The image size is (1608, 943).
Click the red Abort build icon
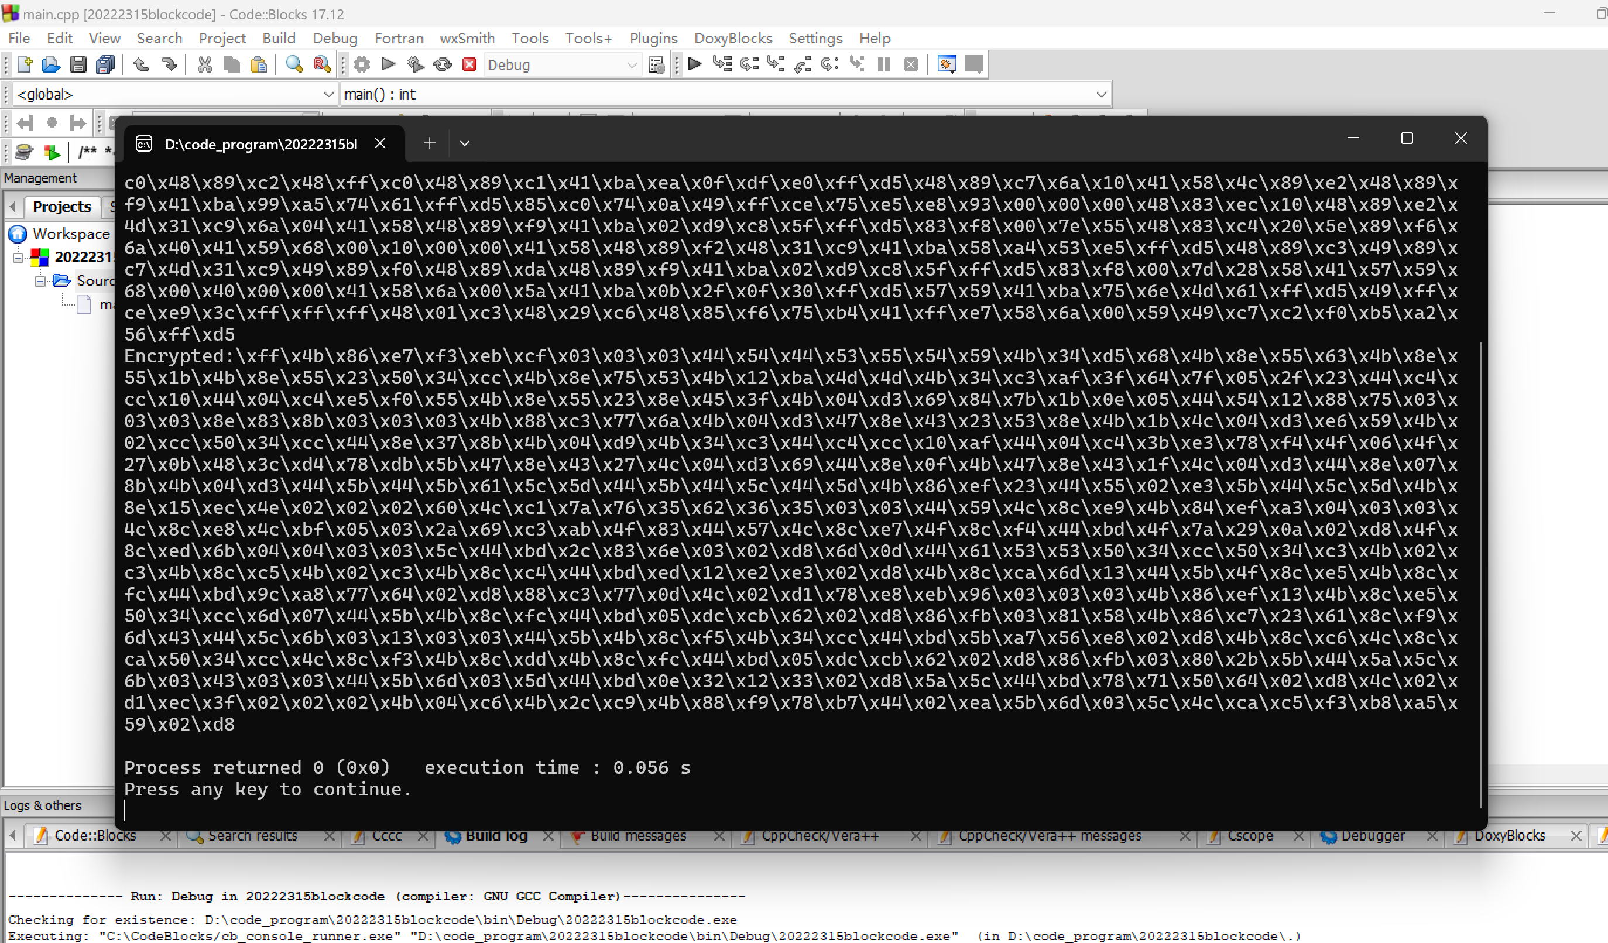click(x=469, y=64)
